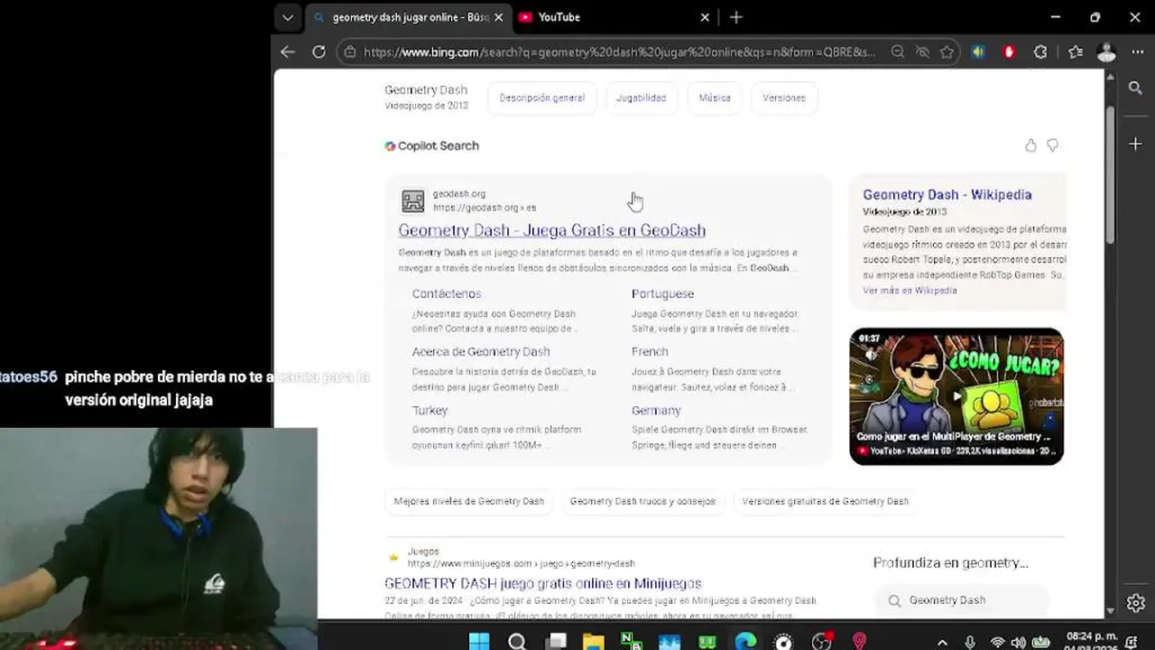Open the blue speaker extension icon
Image resolution: width=1155 pixels, height=650 pixels.
978,52
